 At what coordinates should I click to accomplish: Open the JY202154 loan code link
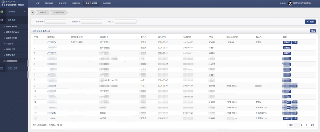click(x=52, y=42)
